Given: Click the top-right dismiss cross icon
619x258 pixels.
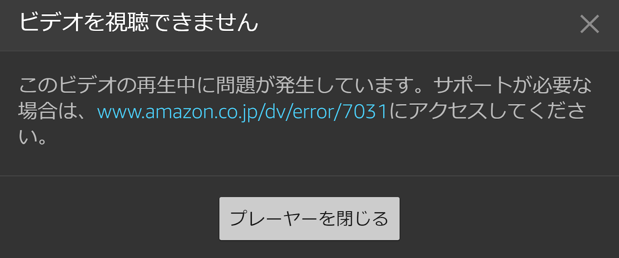Looking at the screenshot, I should (590, 24).
